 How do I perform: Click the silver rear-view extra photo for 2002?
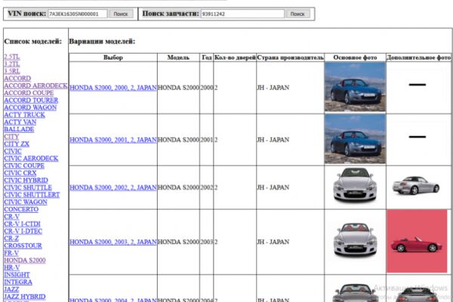416,185
